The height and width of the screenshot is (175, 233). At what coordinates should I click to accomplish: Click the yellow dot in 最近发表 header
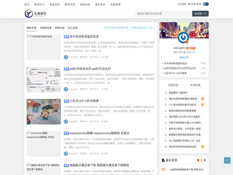[201, 160]
